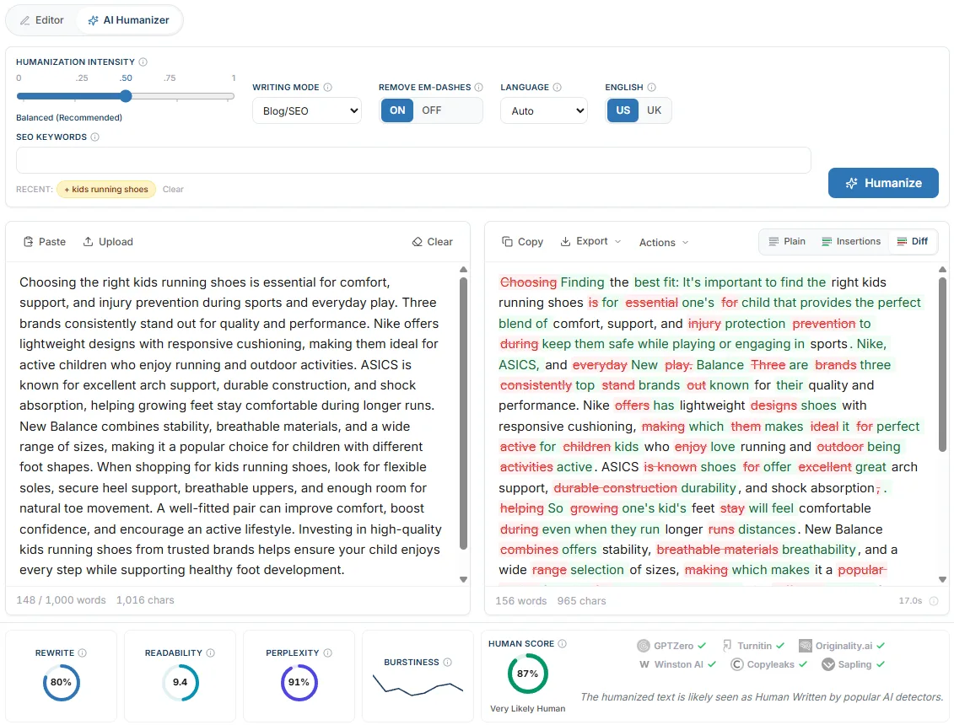
Task: Click the '156 words' output counter
Action: pos(520,601)
